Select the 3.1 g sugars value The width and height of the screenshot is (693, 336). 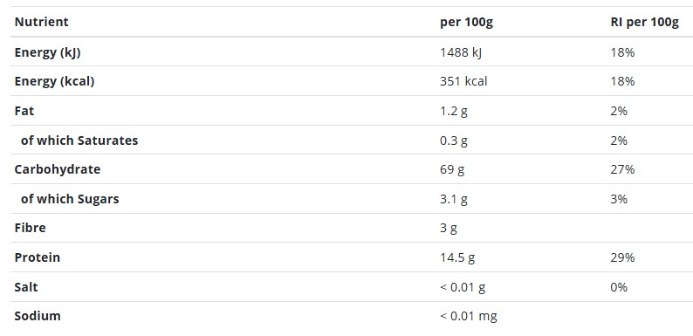pyautogui.click(x=454, y=199)
